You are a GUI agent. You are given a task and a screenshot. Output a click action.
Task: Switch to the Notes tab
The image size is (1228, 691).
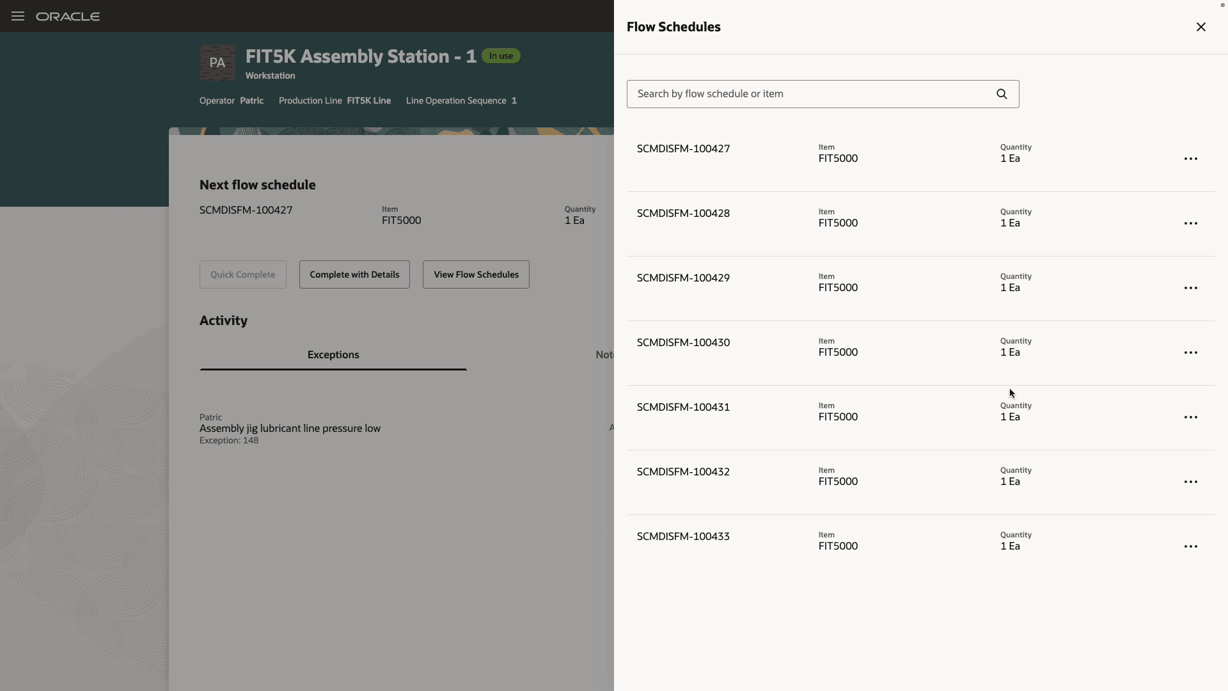[x=604, y=355]
